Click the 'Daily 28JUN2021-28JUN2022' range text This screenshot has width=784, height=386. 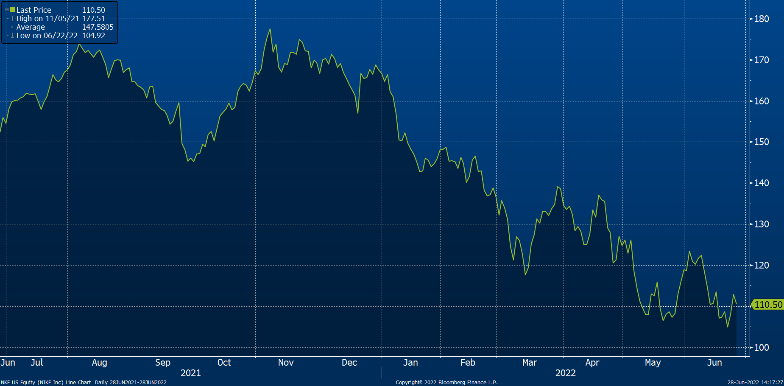(131, 383)
